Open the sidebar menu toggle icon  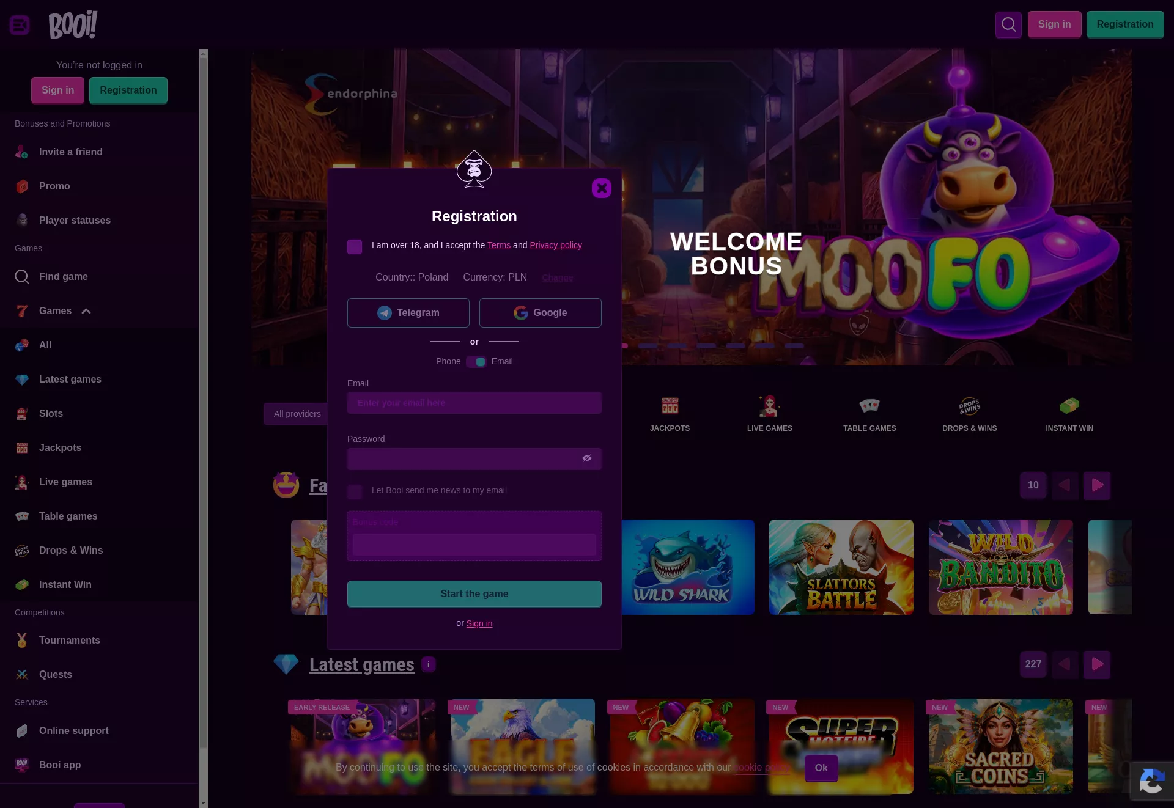[20, 25]
